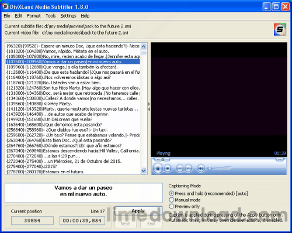
Task: Select line 'Estamos en el futuro.'
Action: click(x=73, y=172)
